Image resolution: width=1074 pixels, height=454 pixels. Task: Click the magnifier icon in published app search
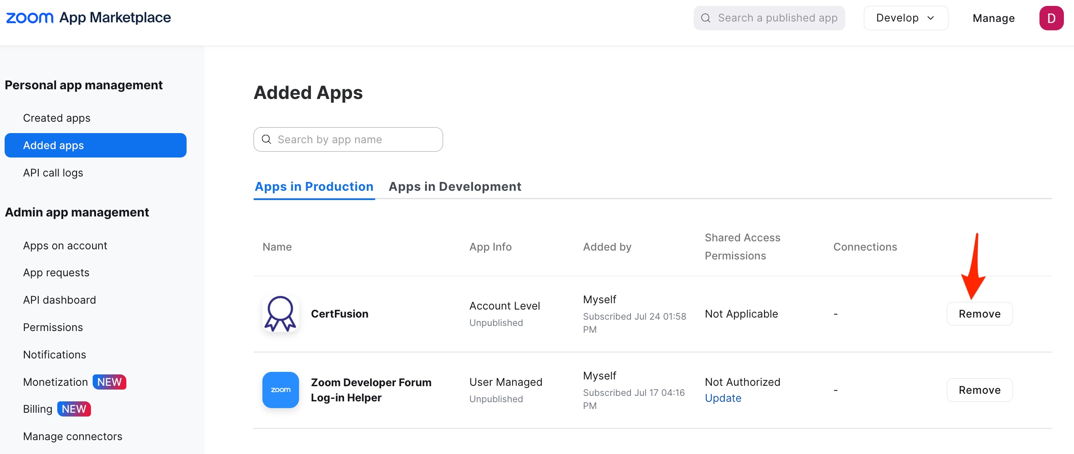706,18
